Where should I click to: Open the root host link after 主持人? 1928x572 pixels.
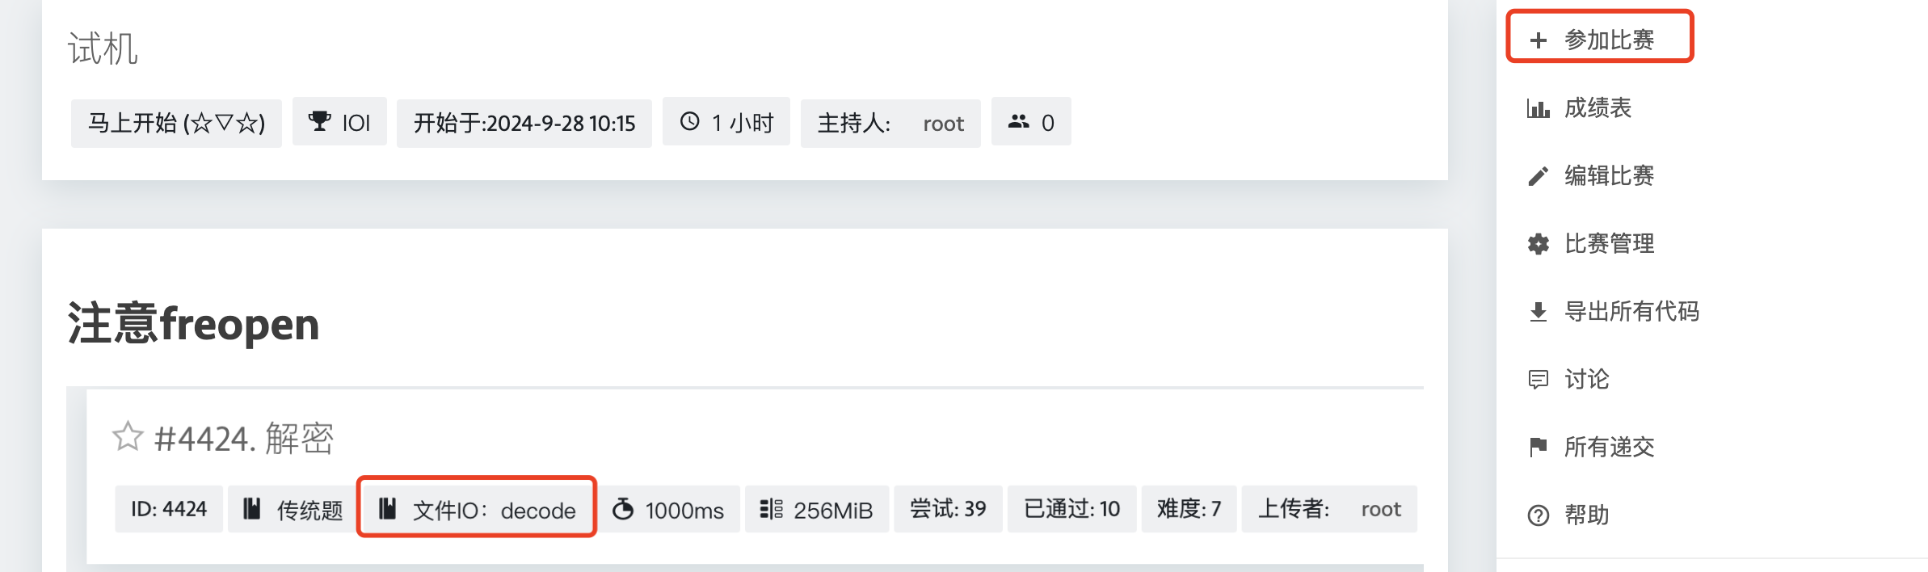(943, 124)
